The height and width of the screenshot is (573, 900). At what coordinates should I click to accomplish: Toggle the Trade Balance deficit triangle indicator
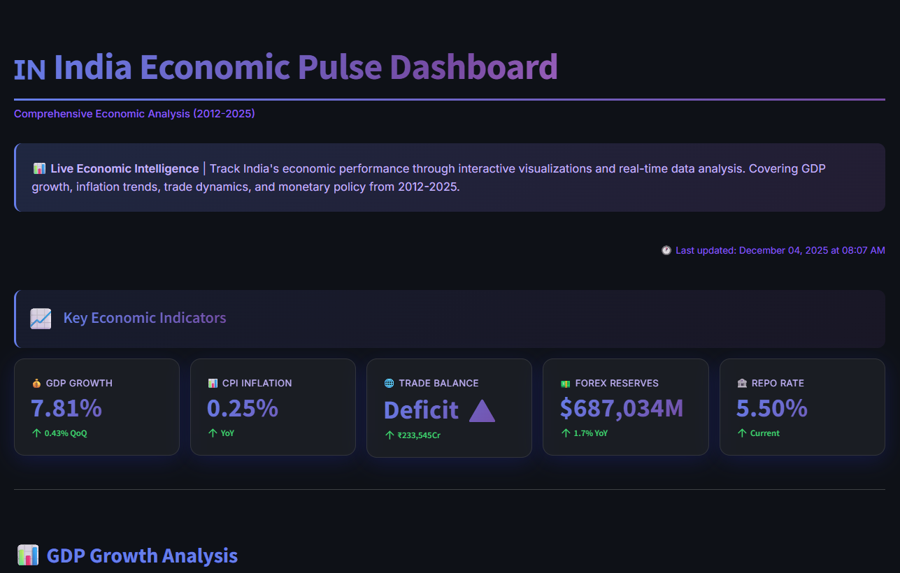482,411
